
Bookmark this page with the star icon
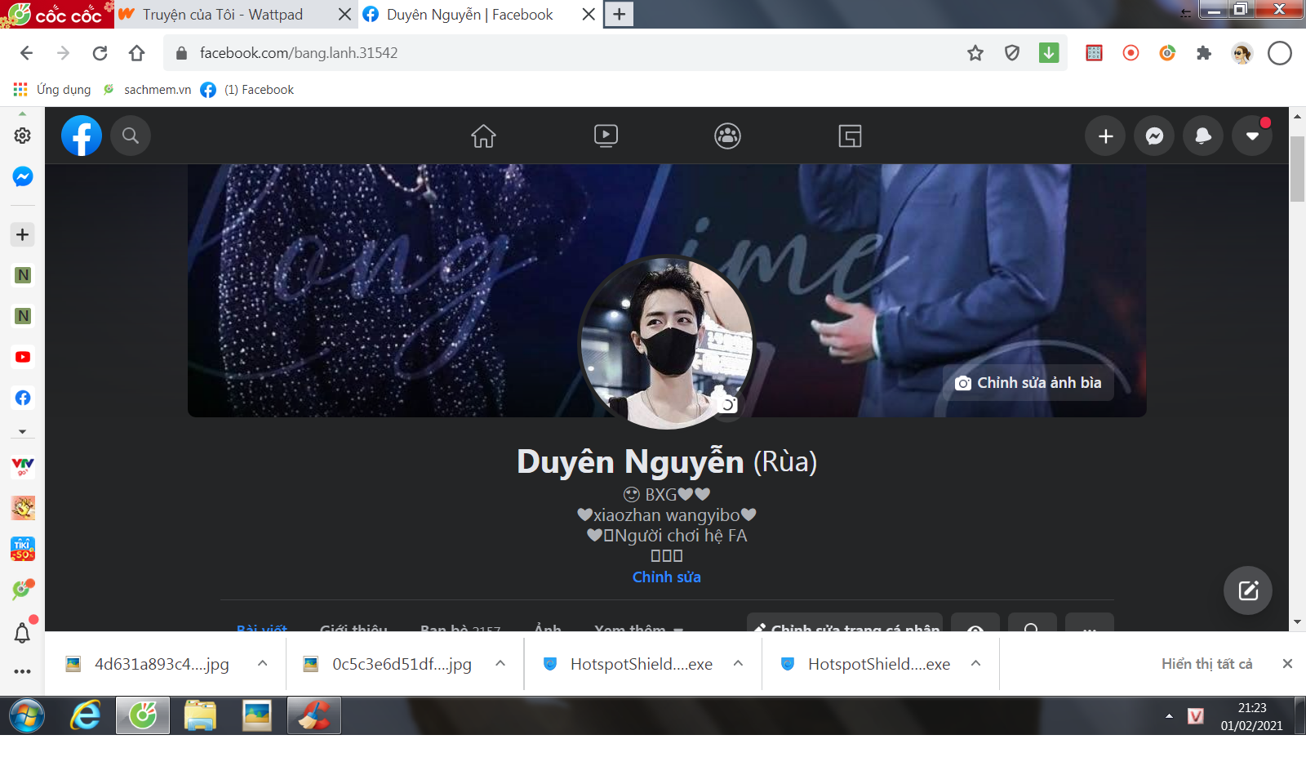[x=975, y=53]
